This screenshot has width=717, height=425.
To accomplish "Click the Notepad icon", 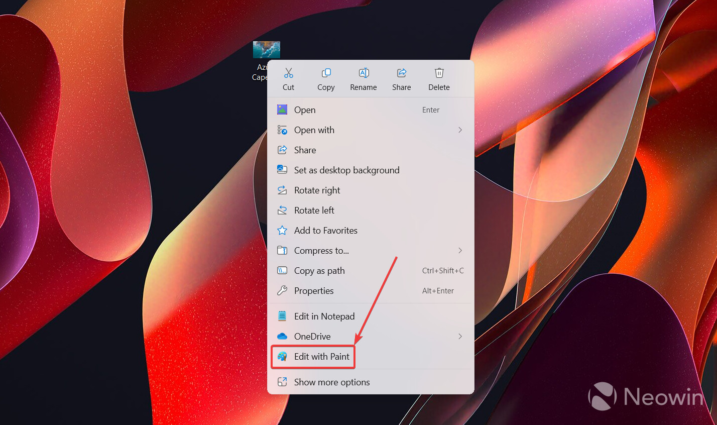I will tap(282, 316).
